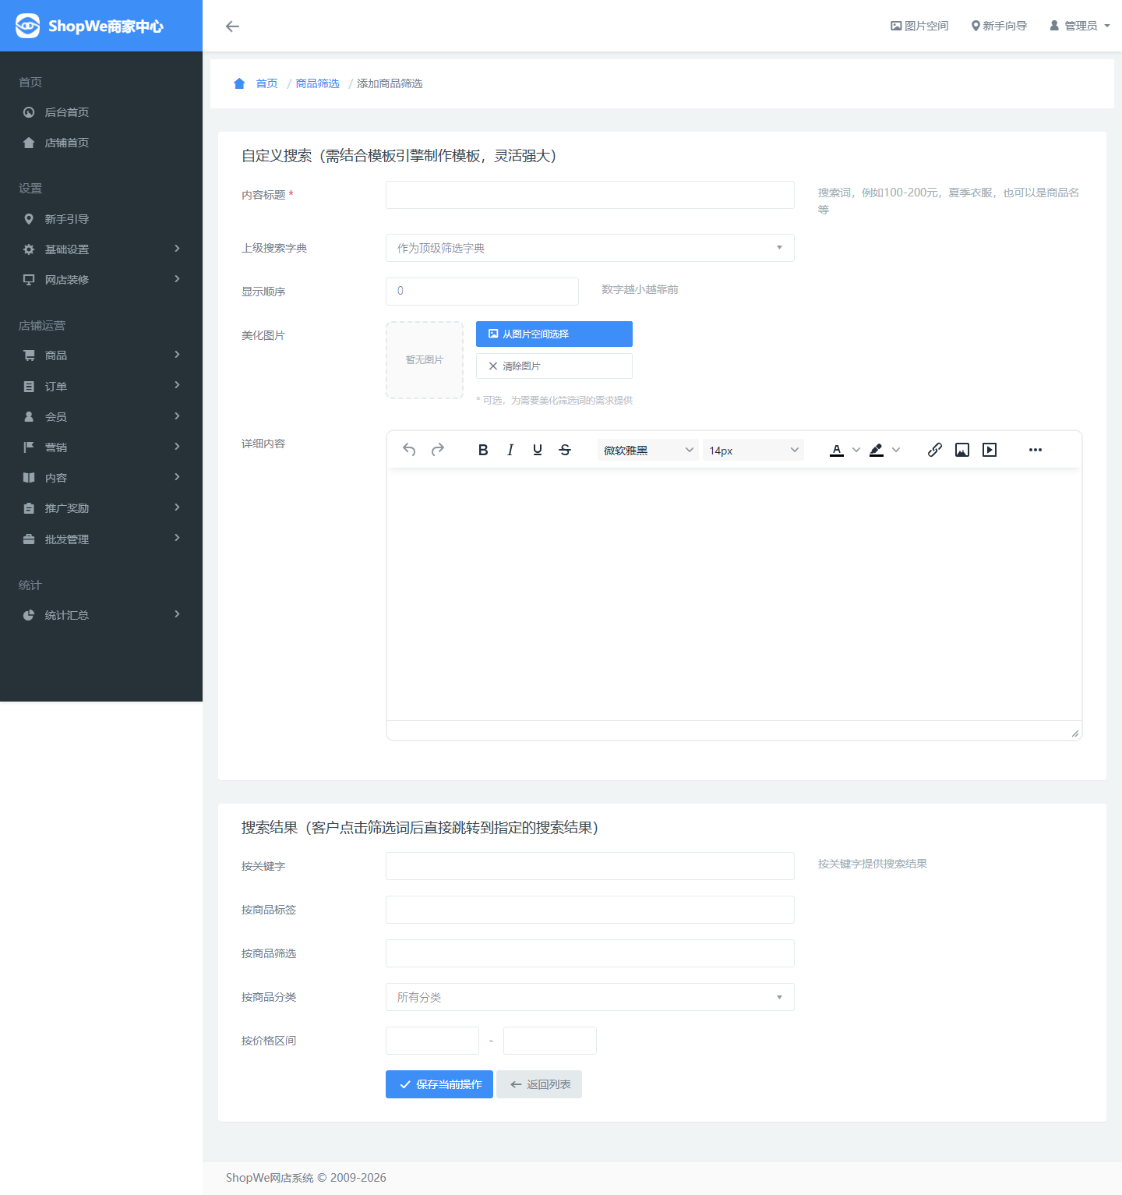The height and width of the screenshot is (1195, 1122).
Task: Insert link in the editor
Action: (x=935, y=450)
